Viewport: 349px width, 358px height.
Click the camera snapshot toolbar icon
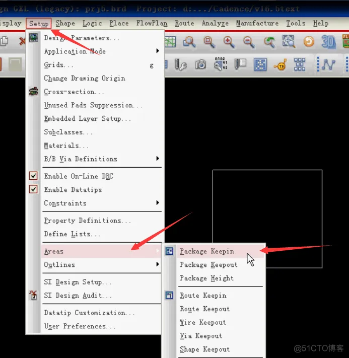(200, 64)
